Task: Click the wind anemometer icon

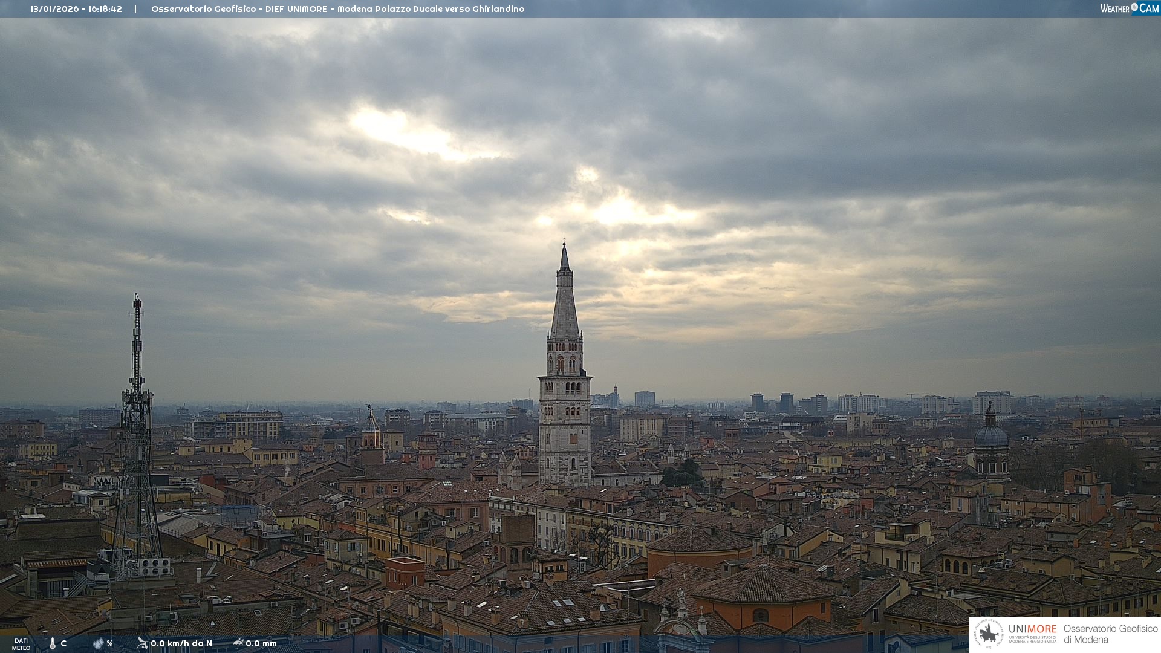Action: (x=142, y=643)
